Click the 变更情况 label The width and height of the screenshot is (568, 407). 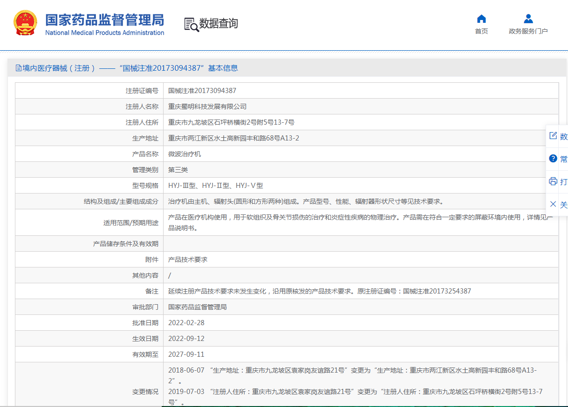pos(145,392)
